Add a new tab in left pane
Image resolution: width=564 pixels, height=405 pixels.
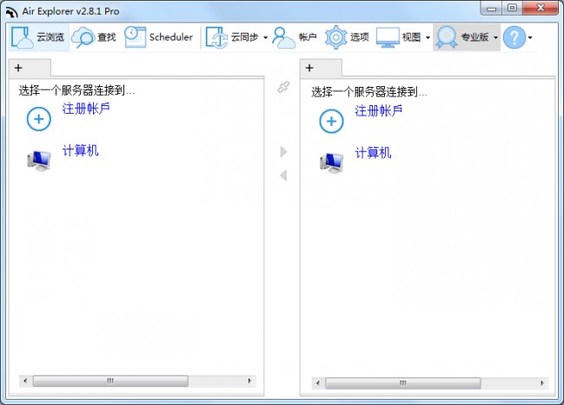pyautogui.click(x=18, y=68)
